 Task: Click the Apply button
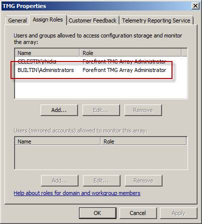(178, 213)
